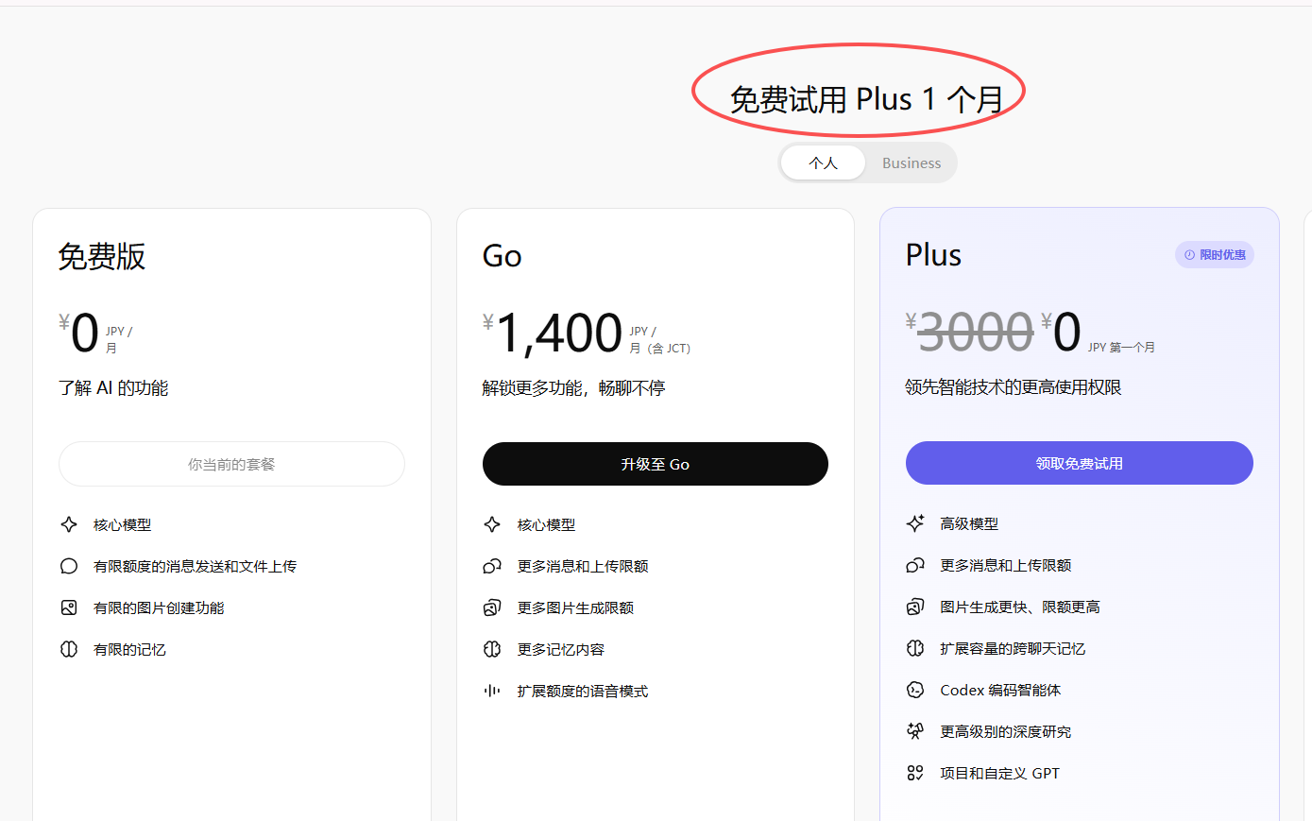Click 有限的记忆 text

pos(129,649)
